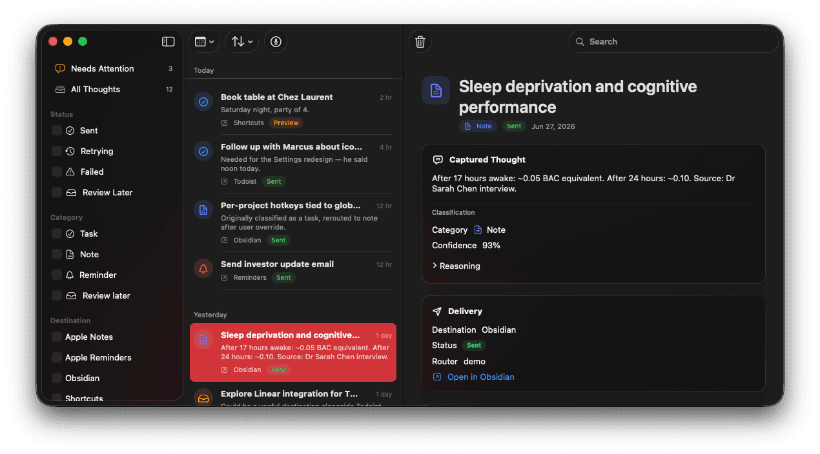Click Sent status badge in Delivery card
Viewport: 820px width, 454px height.
click(474, 346)
